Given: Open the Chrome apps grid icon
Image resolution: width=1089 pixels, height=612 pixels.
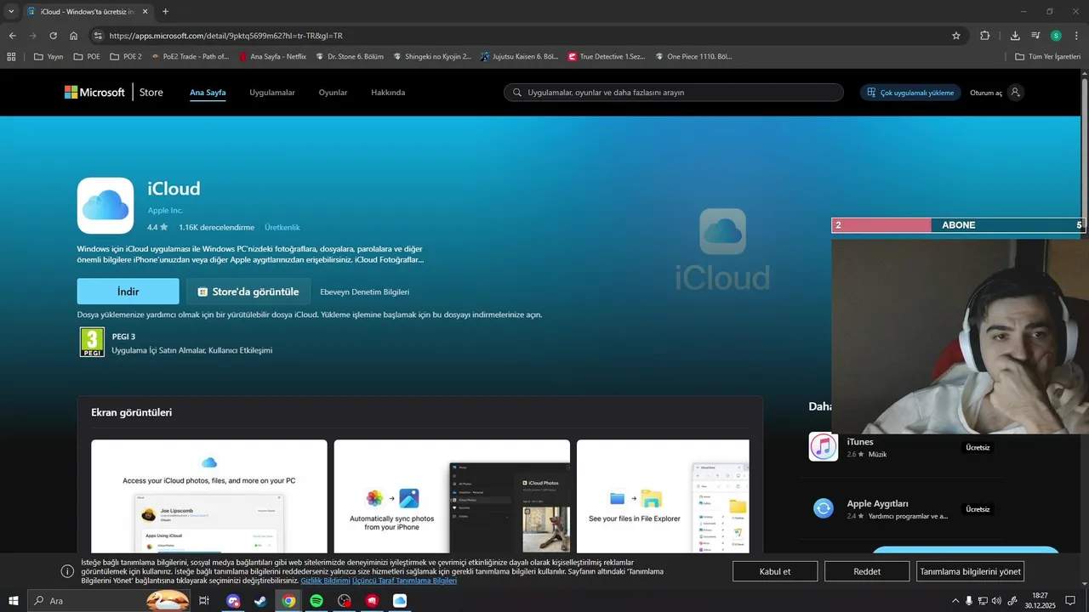Looking at the screenshot, I should pyautogui.click(x=11, y=57).
